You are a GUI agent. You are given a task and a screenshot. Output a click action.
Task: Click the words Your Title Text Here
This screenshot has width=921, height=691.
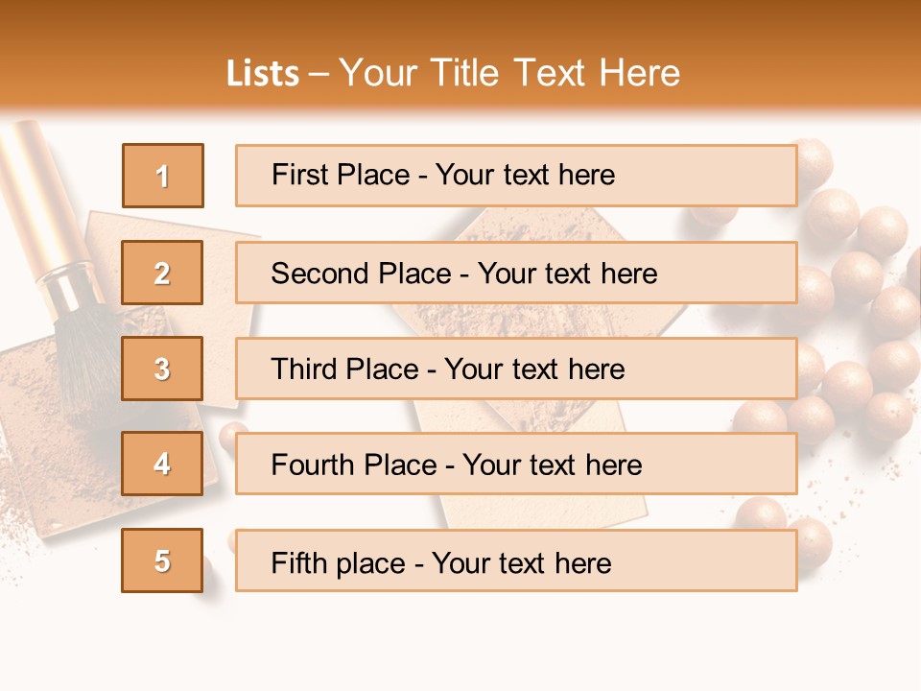[509, 73]
